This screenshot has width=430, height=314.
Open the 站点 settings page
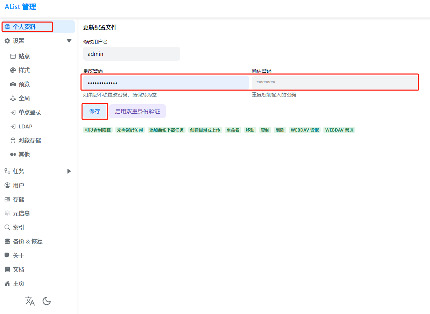24,56
